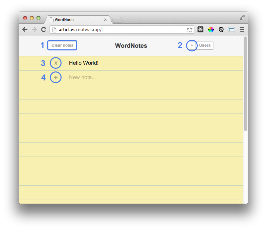The image size is (267, 230).
Task: Open the Users button
Action: [205, 45]
